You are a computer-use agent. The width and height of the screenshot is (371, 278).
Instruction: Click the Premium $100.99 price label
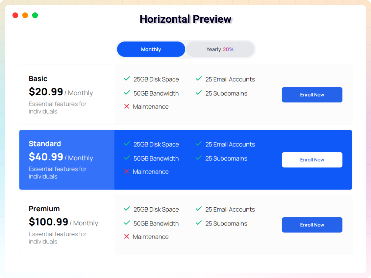(x=49, y=222)
